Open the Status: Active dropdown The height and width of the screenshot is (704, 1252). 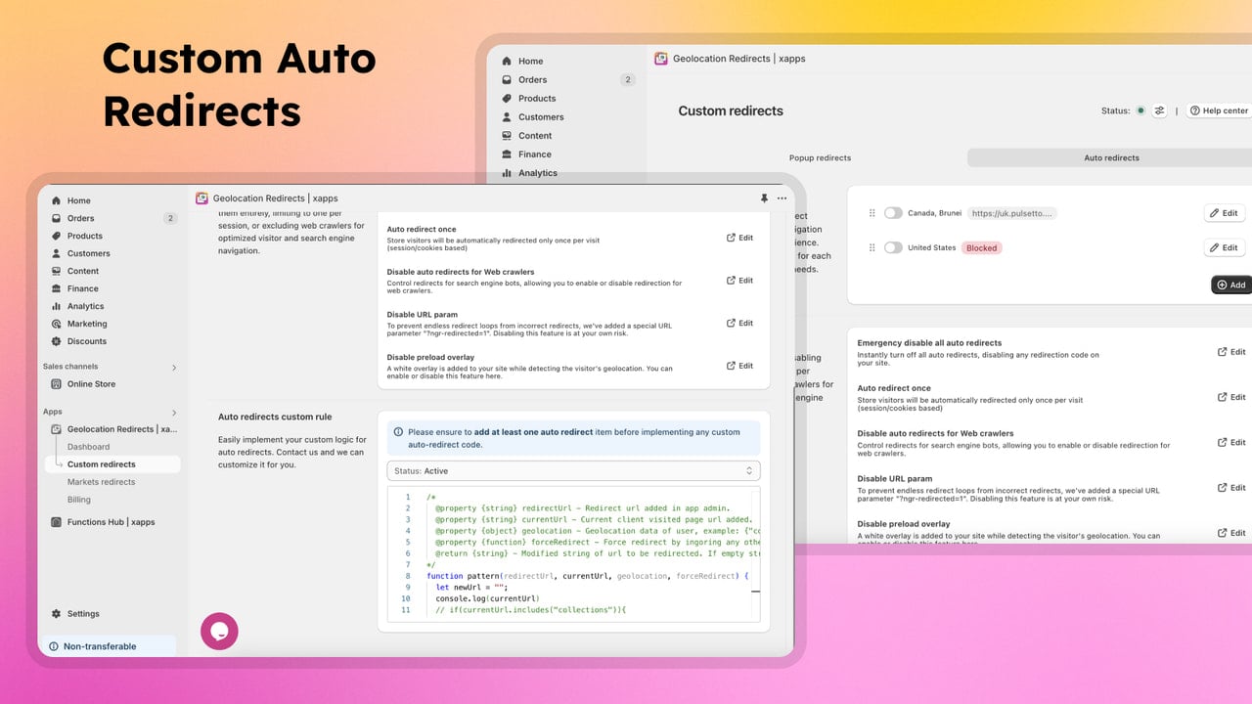tap(573, 471)
